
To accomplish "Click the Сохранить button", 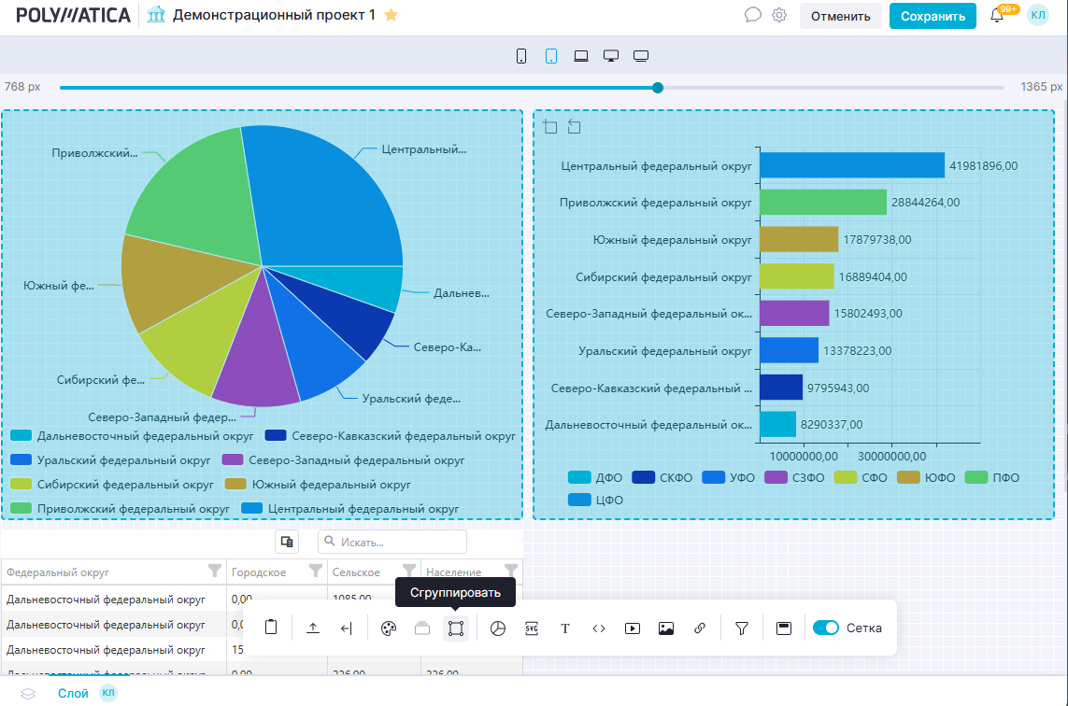I will point(933,16).
